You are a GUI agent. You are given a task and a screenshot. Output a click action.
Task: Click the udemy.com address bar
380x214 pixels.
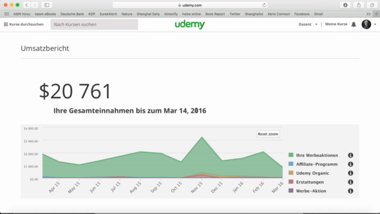pyautogui.click(x=190, y=5)
